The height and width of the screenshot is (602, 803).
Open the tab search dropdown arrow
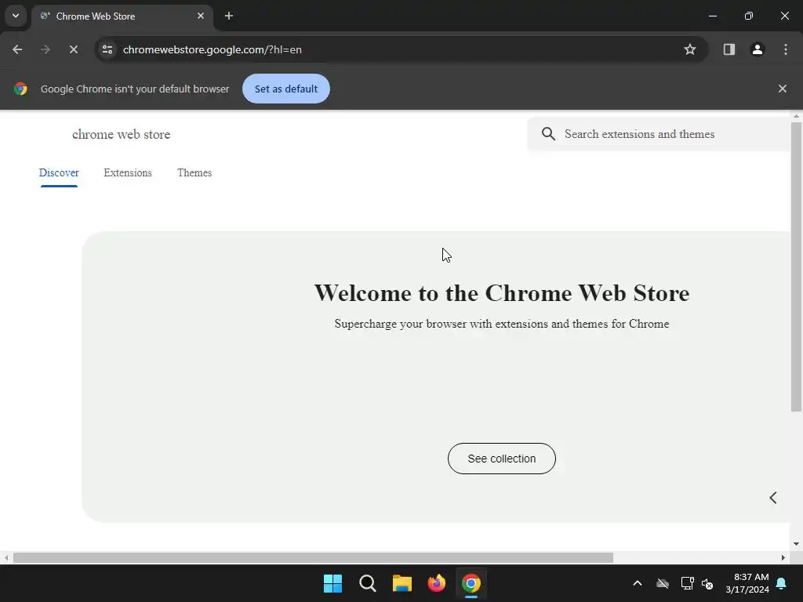click(16, 16)
